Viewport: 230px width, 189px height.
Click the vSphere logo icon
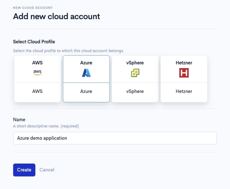(x=135, y=73)
